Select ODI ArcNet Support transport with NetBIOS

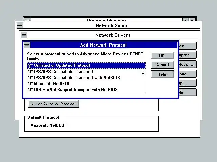click(86, 90)
